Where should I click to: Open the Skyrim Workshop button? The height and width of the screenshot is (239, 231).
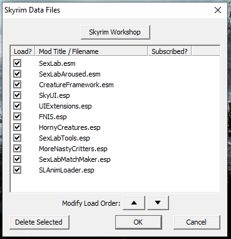tap(115, 32)
